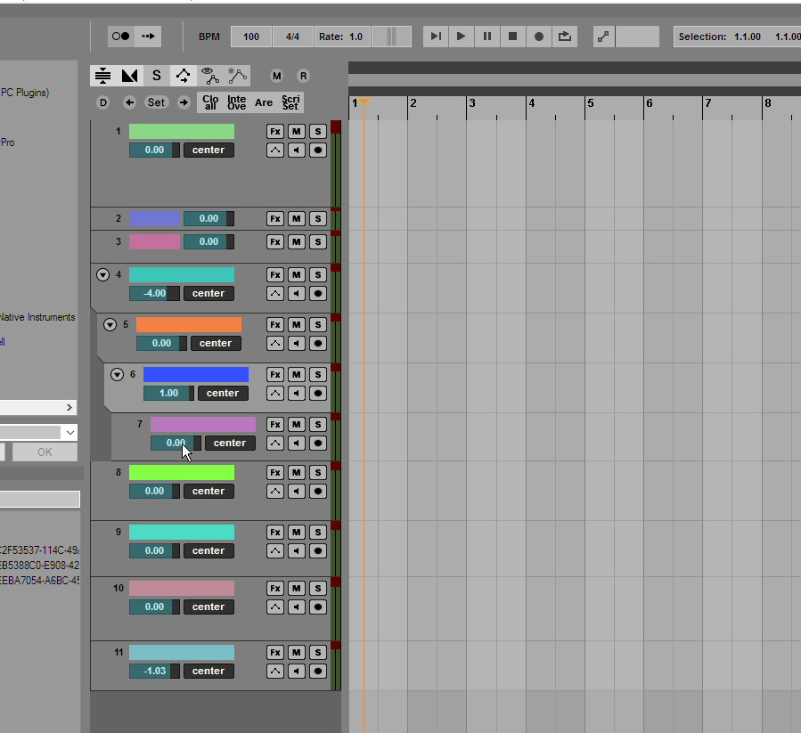Click global M mute circle
The height and width of the screenshot is (733, 801).
[x=276, y=76]
